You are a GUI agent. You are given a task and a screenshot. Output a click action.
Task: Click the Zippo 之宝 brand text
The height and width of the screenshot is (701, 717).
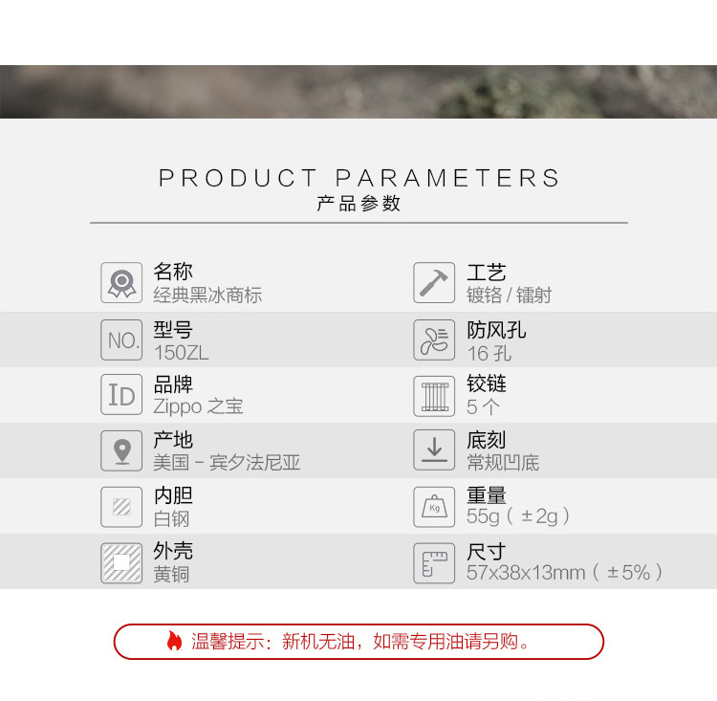[x=198, y=406]
